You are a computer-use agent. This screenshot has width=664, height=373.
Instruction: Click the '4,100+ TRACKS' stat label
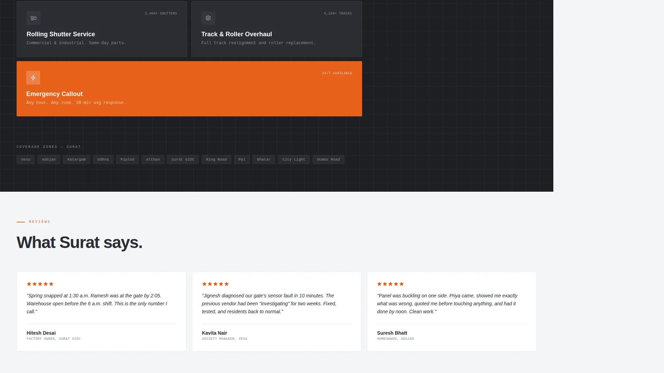tap(338, 13)
